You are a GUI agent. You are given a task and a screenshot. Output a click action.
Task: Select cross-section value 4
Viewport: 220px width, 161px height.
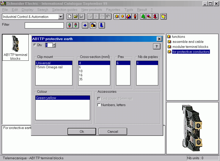94,63
